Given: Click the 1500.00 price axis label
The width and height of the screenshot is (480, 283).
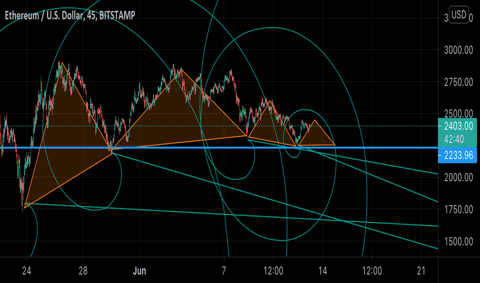Looking at the screenshot, I should pos(458,242).
